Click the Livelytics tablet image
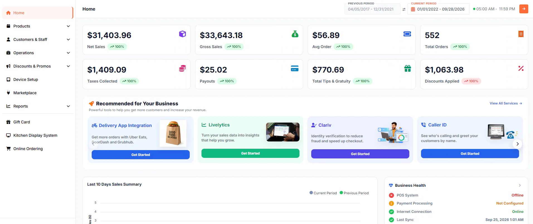 283,132
